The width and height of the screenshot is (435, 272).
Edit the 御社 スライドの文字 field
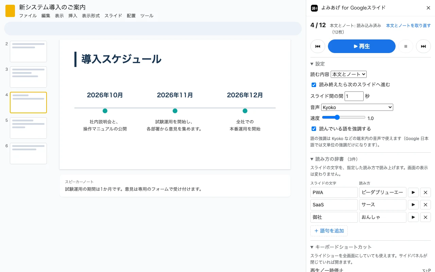334,217
